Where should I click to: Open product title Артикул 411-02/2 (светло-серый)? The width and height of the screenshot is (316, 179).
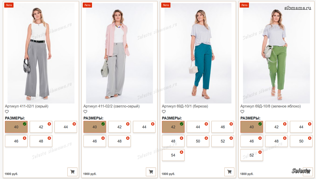point(111,106)
